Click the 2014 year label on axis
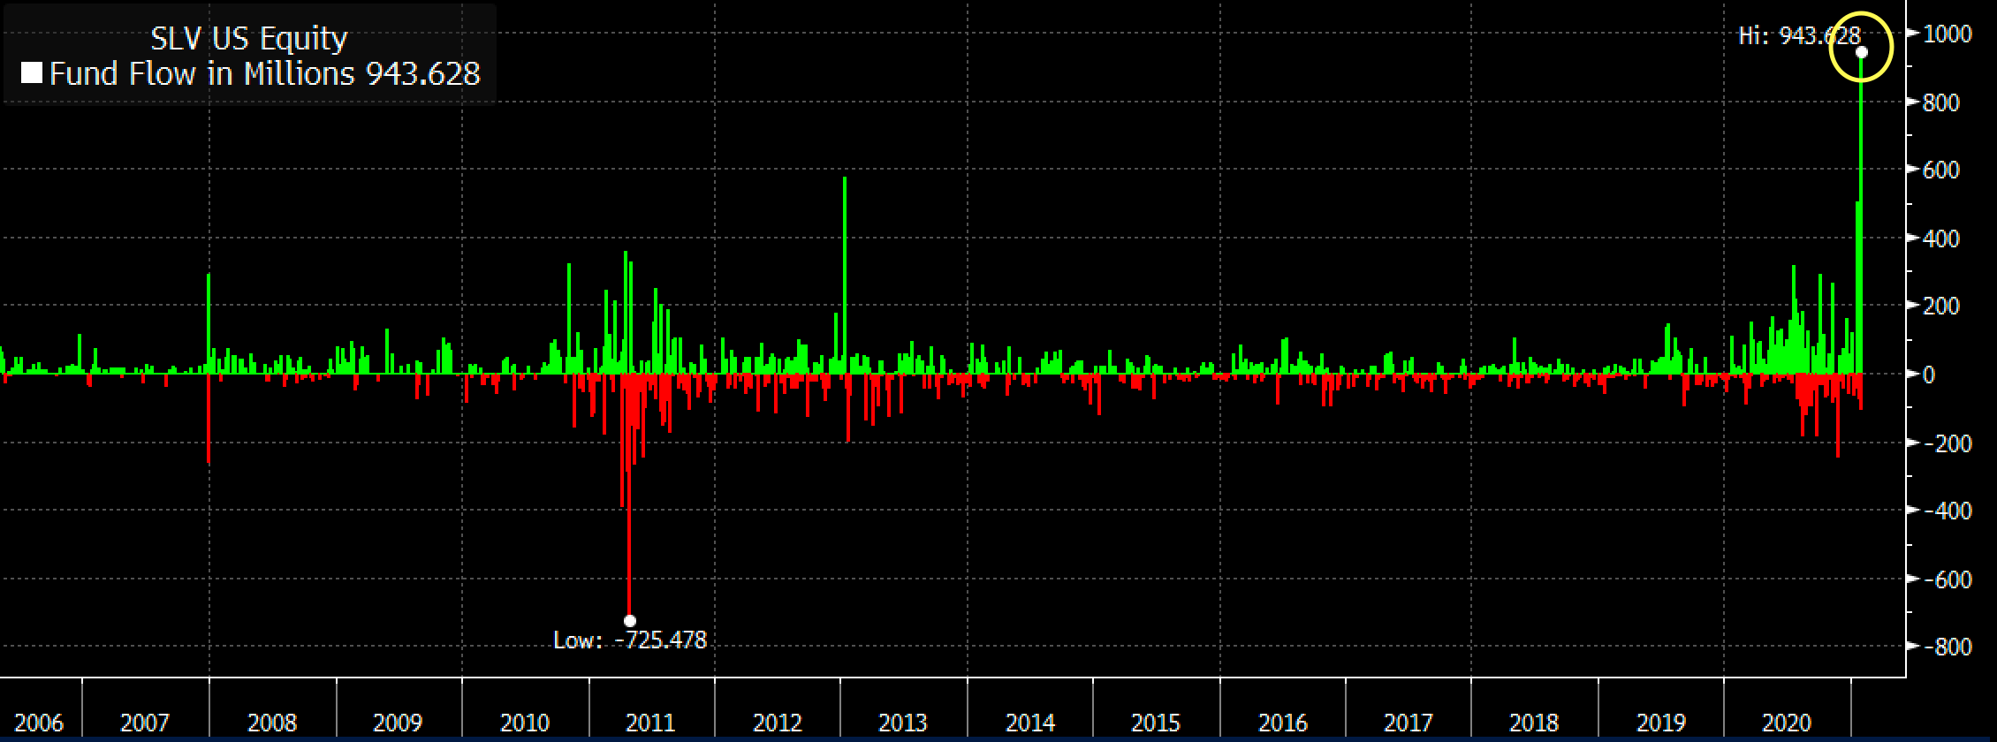 [1030, 723]
